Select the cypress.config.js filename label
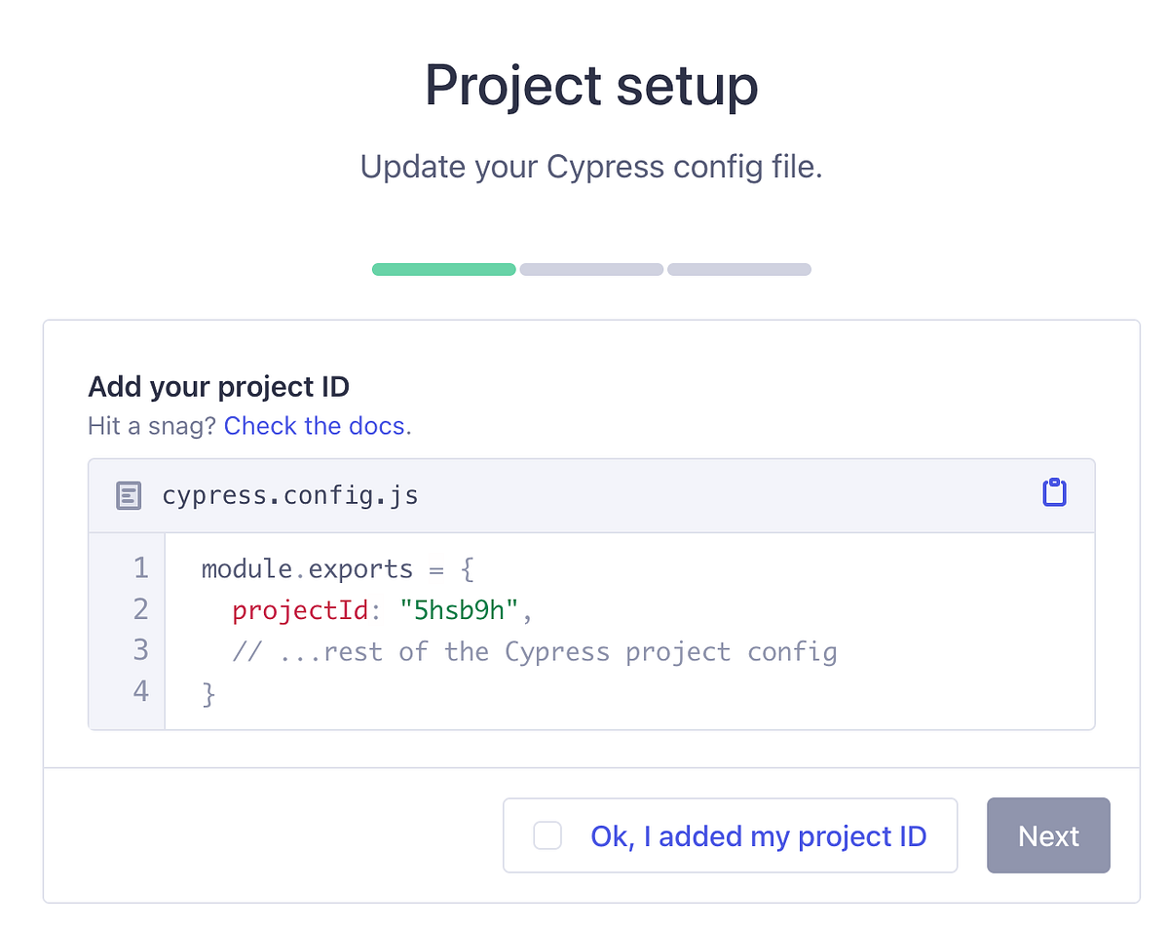 (x=290, y=495)
